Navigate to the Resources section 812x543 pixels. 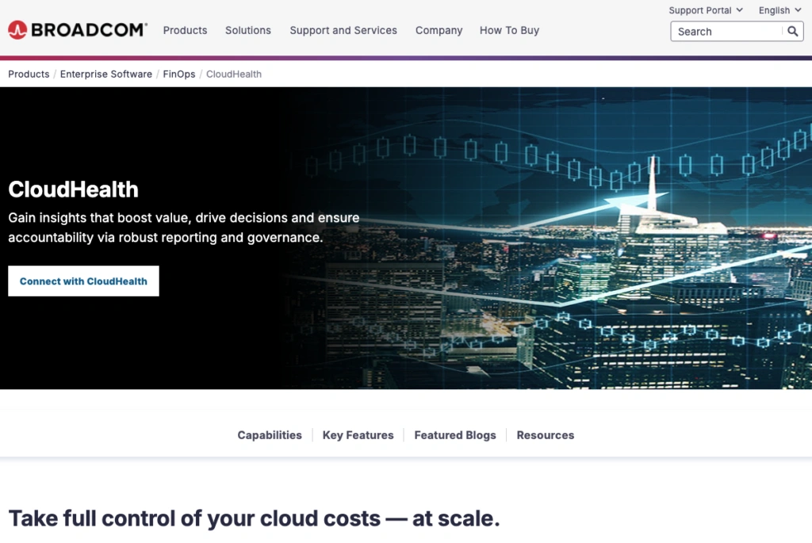click(546, 435)
